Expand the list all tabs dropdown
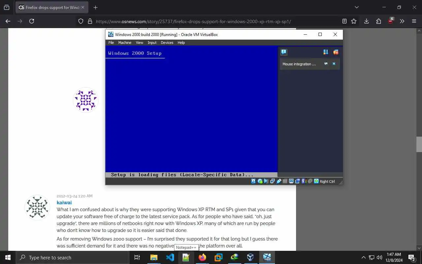 click(356, 7)
